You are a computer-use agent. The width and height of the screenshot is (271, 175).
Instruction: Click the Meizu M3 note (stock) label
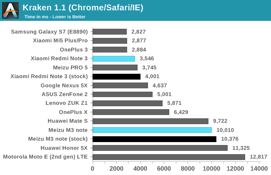pyautogui.click(x=58, y=139)
